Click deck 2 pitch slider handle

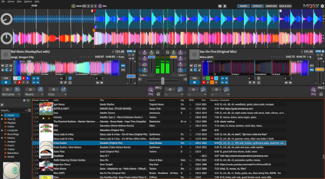[320, 70]
